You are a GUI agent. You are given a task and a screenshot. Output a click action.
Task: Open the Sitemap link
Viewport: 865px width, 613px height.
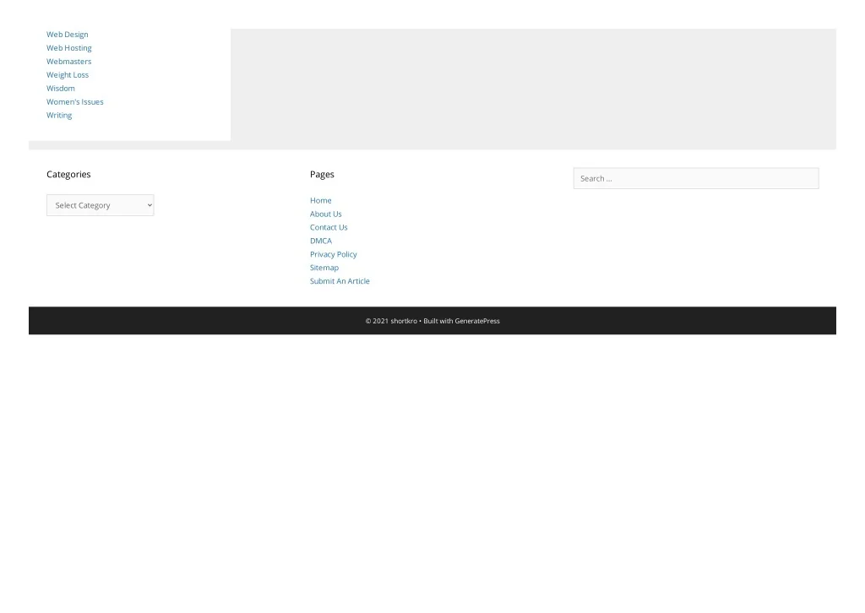324,269
